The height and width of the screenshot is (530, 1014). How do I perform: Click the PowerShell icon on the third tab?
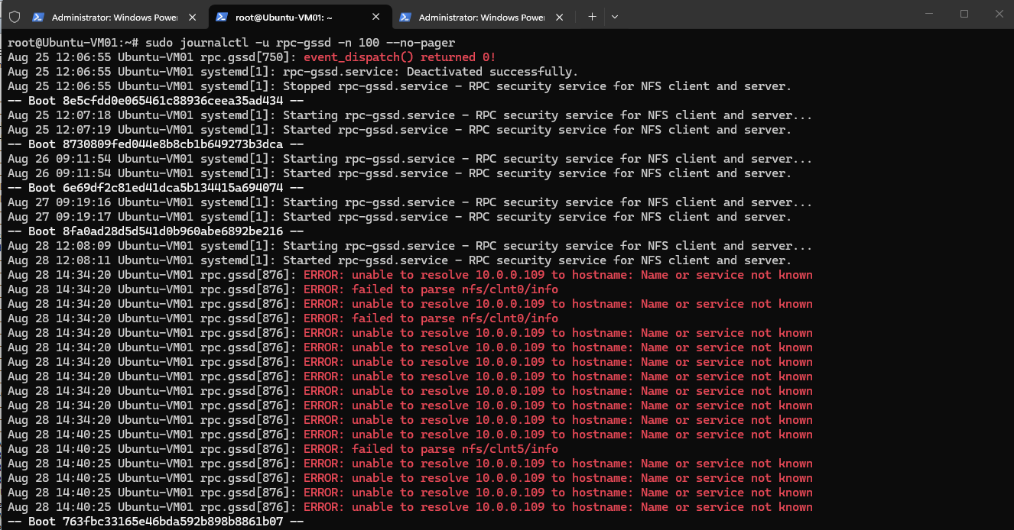pyautogui.click(x=405, y=17)
